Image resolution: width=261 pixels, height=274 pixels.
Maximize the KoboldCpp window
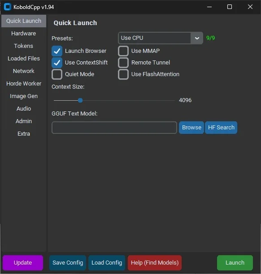(x=230, y=7)
